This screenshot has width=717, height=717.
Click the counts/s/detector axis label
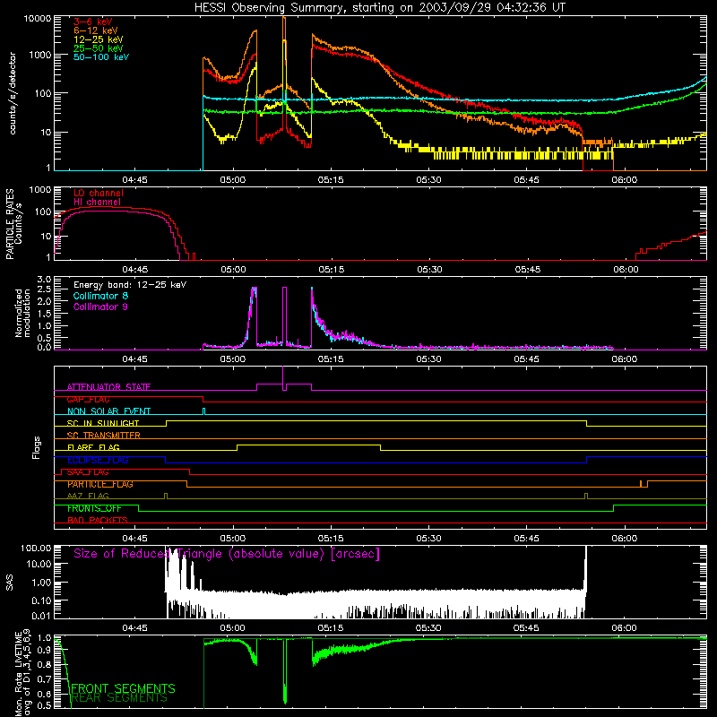click(13, 93)
